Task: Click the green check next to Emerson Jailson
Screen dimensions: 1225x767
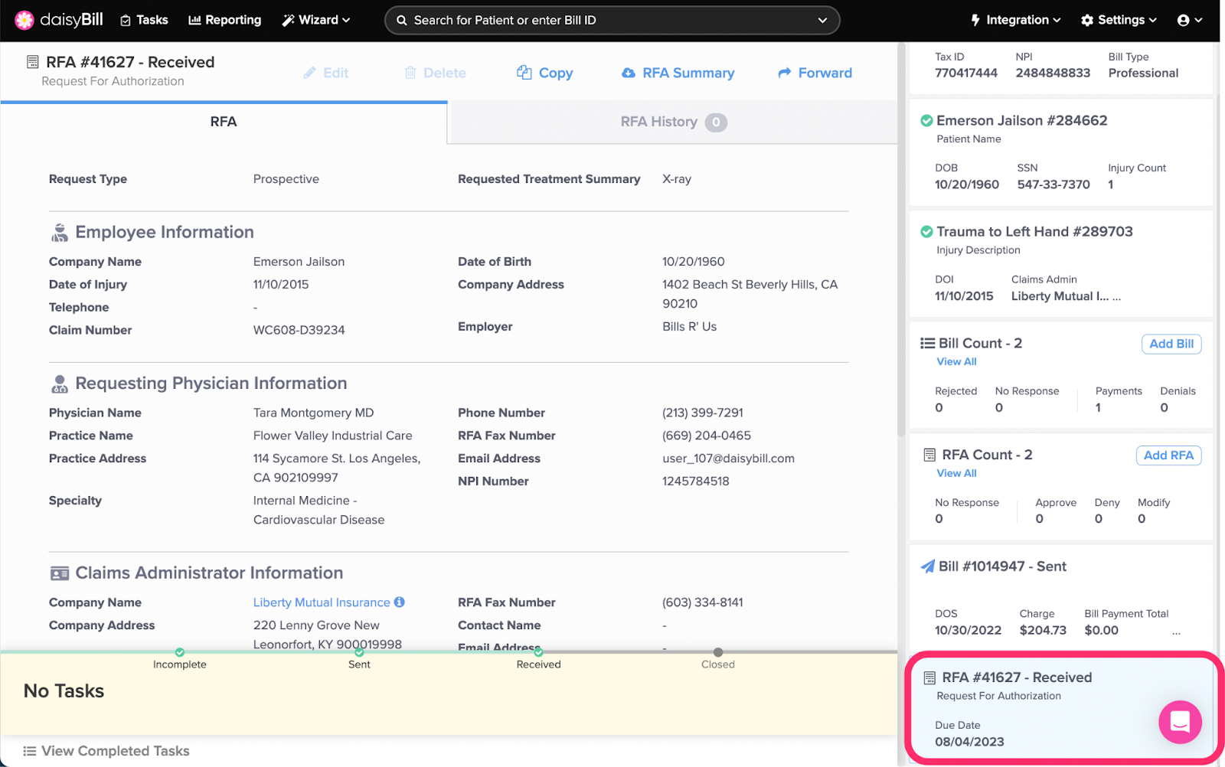Action: (926, 121)
